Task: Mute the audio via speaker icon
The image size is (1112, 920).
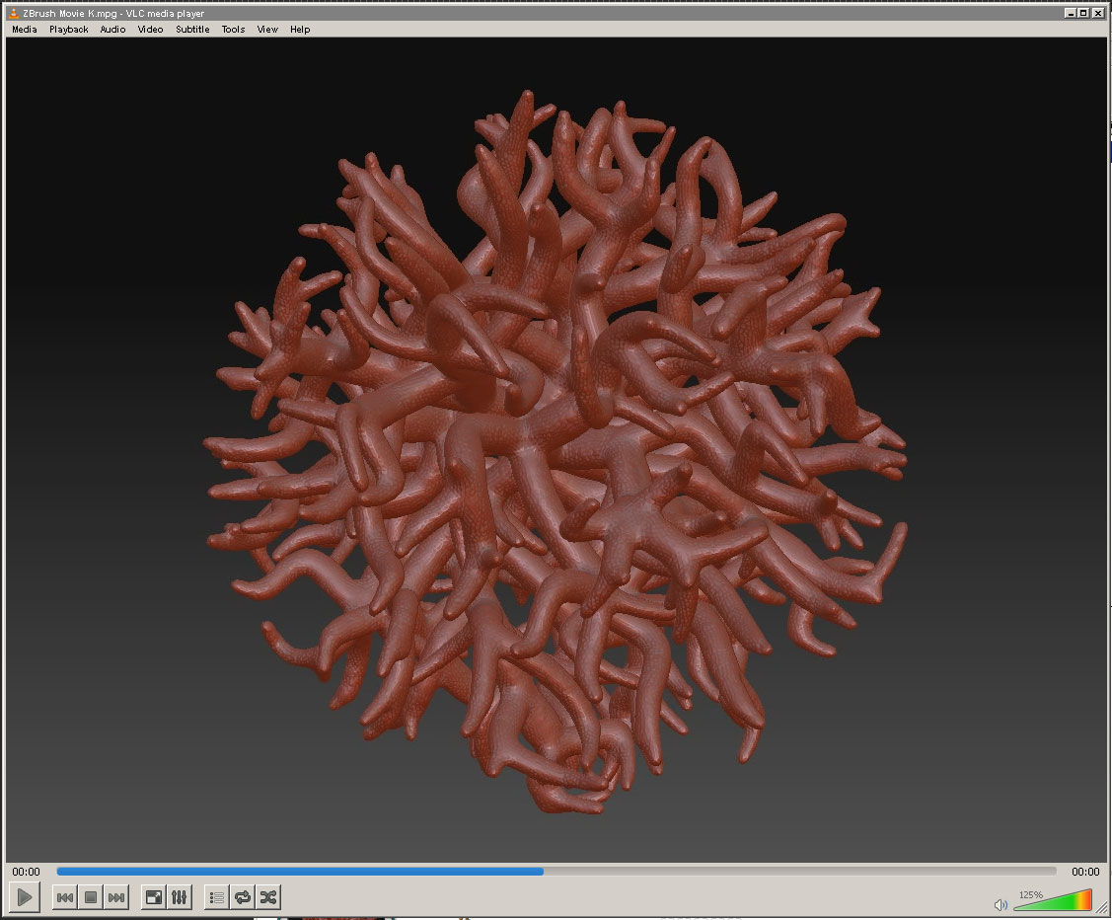Action: [x=1000, y=903]
